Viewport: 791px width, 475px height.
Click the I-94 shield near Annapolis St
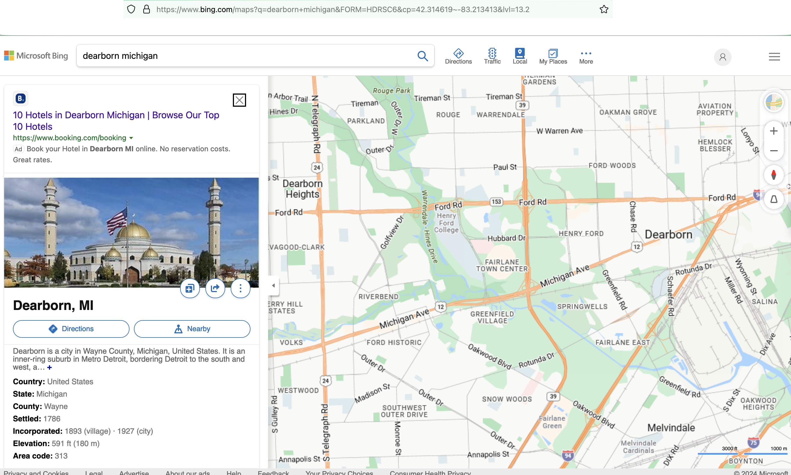click(567, 455)
